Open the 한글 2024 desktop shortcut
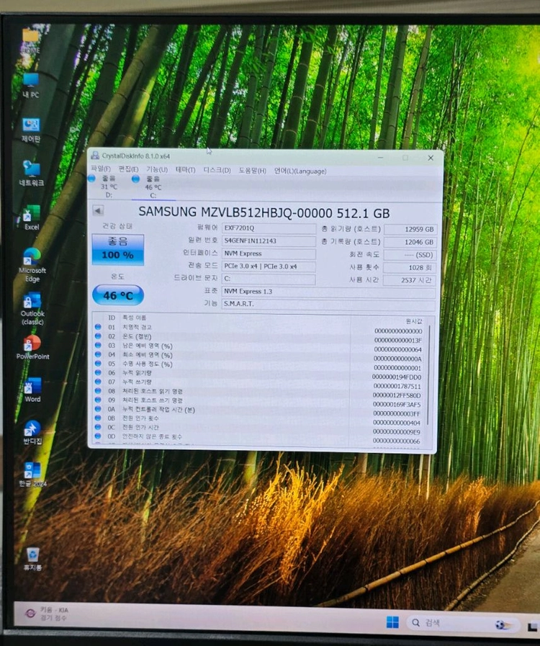Screen dimensions: 540x646 tap(32, 475)
